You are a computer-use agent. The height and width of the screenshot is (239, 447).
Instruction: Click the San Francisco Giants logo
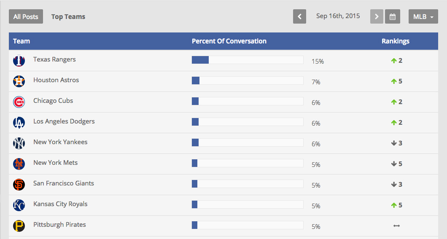(19, 185)
